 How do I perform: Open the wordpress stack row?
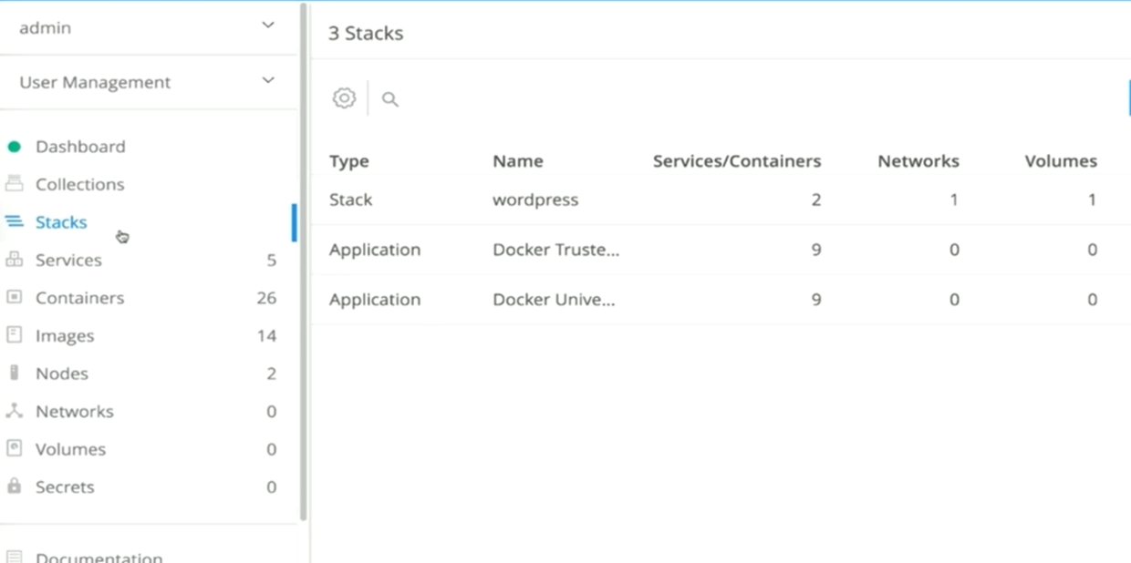coord(535,200)
